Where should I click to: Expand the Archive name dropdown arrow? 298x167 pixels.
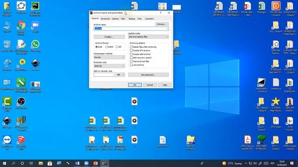tap(167, 29)
